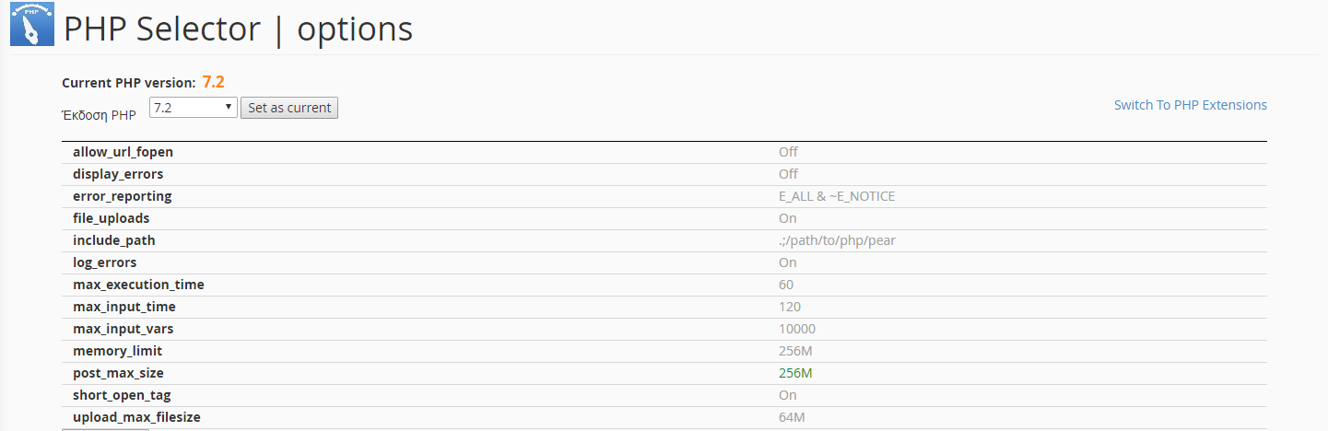Change the upload_max_filesize 64M value
This screenshot has height=431, width=1328.
(792, 417)
